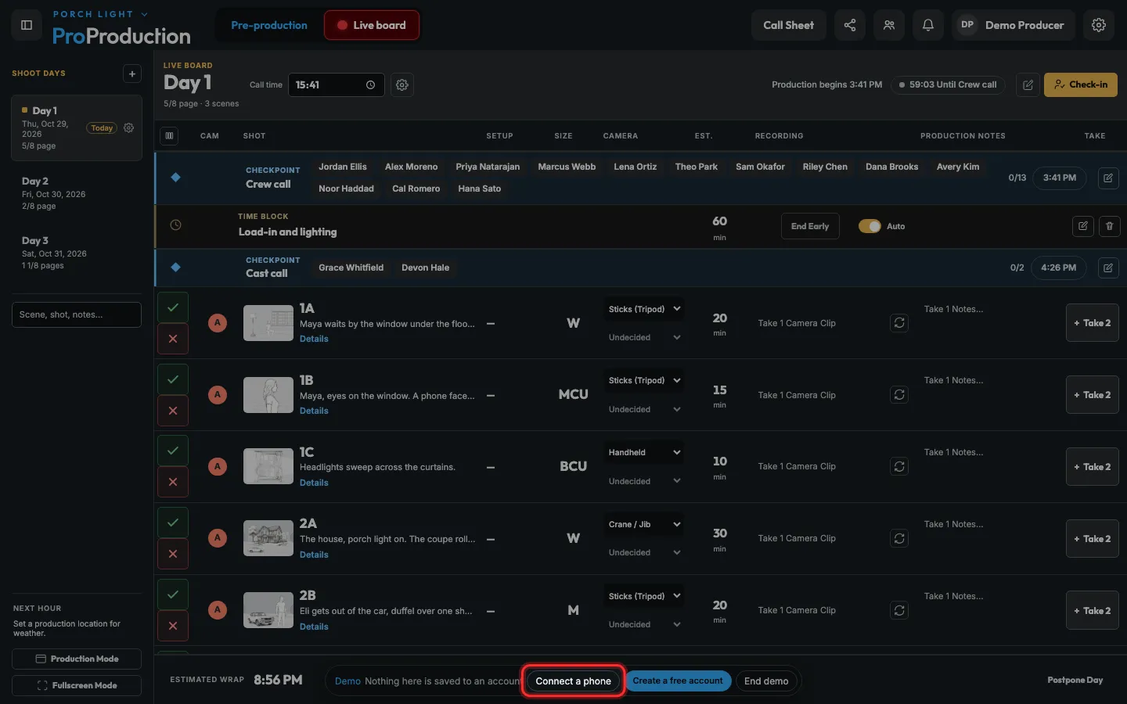Mark shot 1B as complete
1127x704 pixels.
tap(173, 379)
